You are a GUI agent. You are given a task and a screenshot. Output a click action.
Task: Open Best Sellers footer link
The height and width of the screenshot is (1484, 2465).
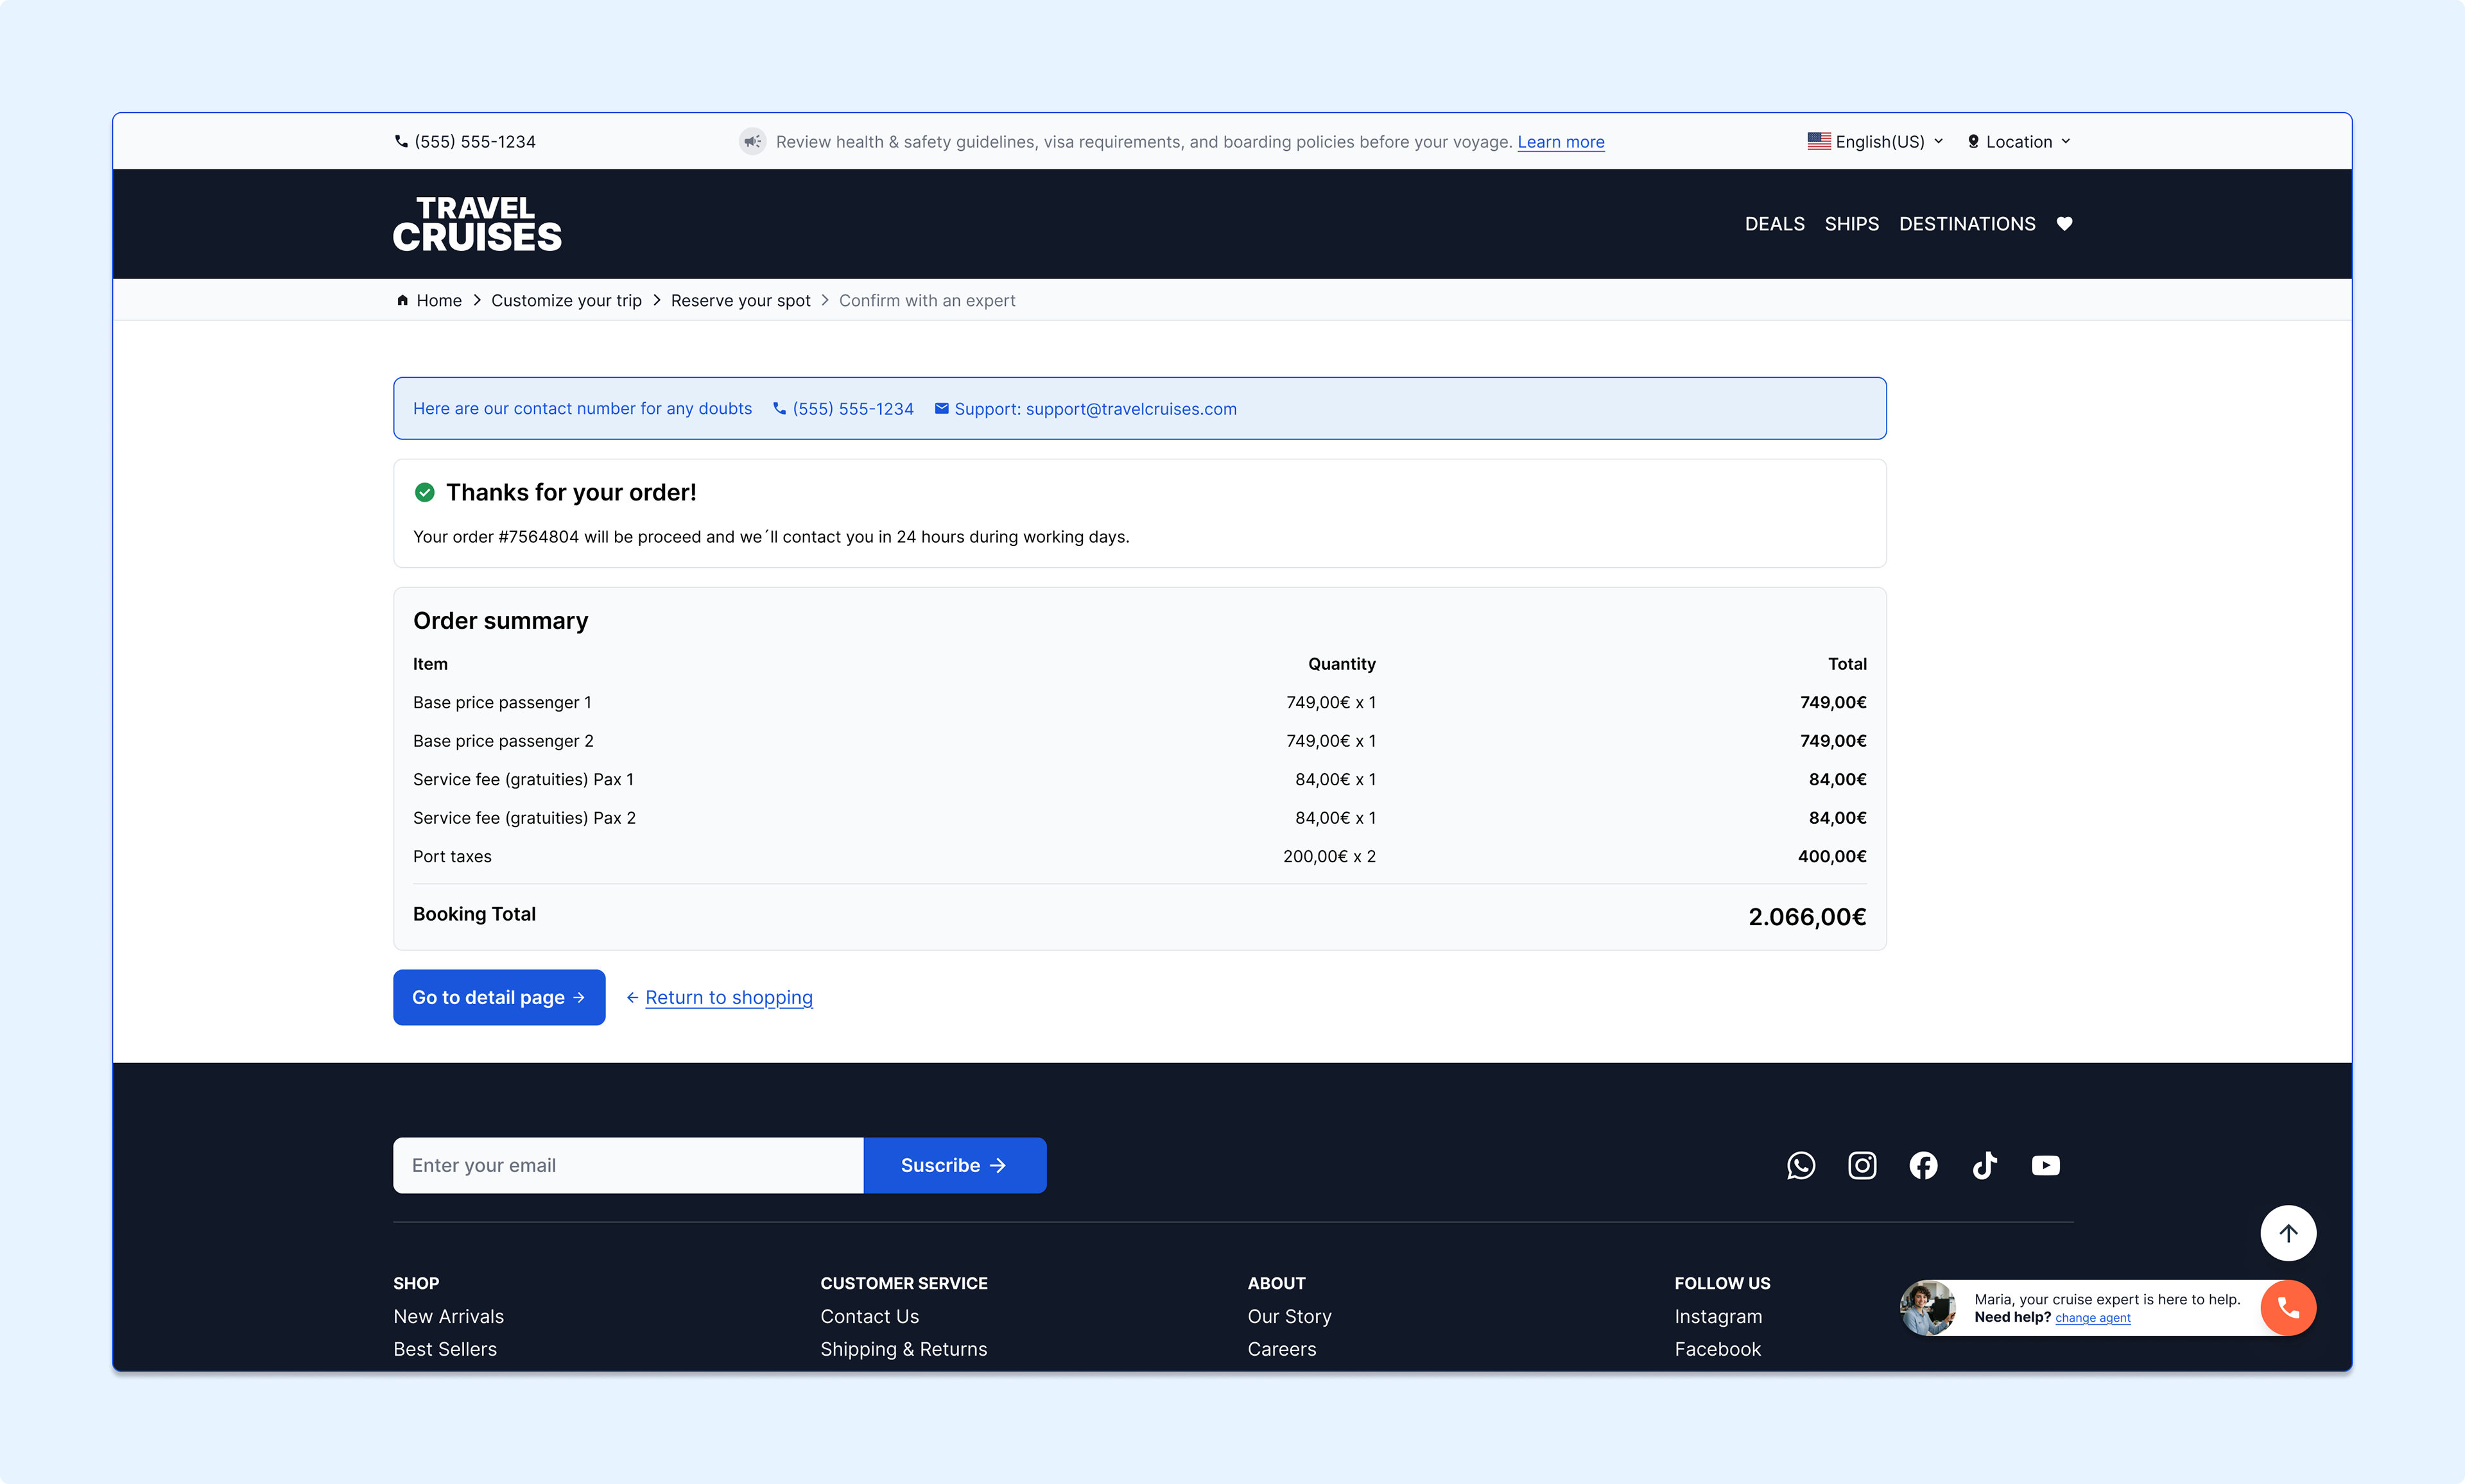pos(445,1349)
